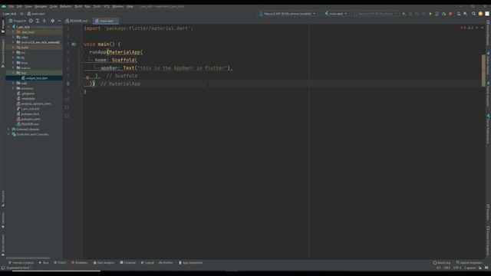Open the Navigate menu
Screen dimensions: 491x276
pos(41,6)
